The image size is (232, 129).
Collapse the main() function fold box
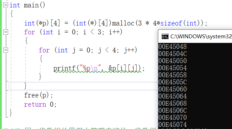[x=6, y=5]
